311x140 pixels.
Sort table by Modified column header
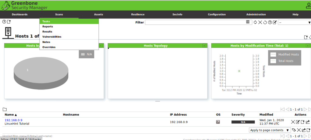coord(266,115)
